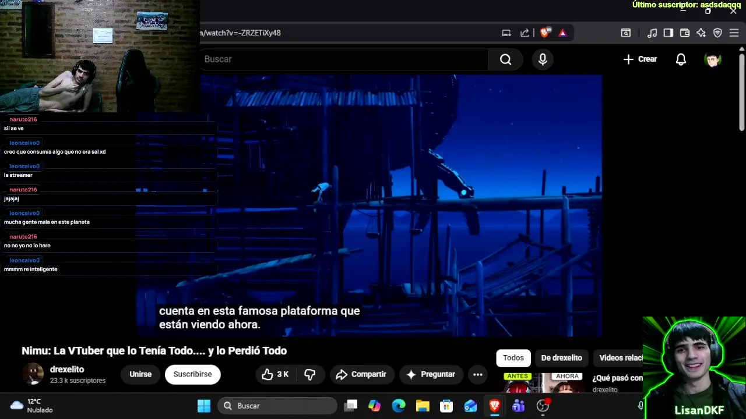The image size is (746, 419).
Task: Click the taskbar Buscar search box
Action: click(x=278, y=406)
